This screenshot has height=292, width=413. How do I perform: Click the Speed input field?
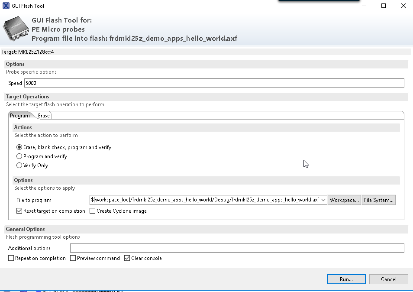coord(214,83)
